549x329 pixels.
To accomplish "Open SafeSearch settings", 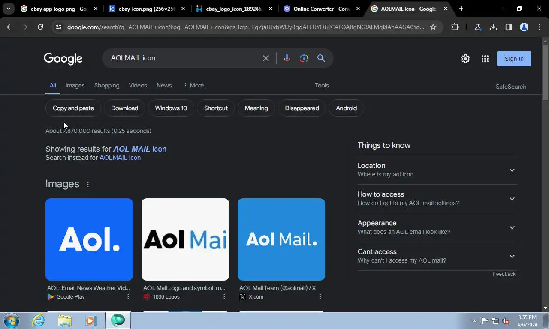I will [x=511, y=87].
